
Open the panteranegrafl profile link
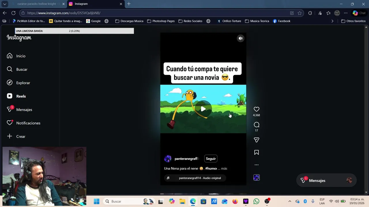coord(187,159)
